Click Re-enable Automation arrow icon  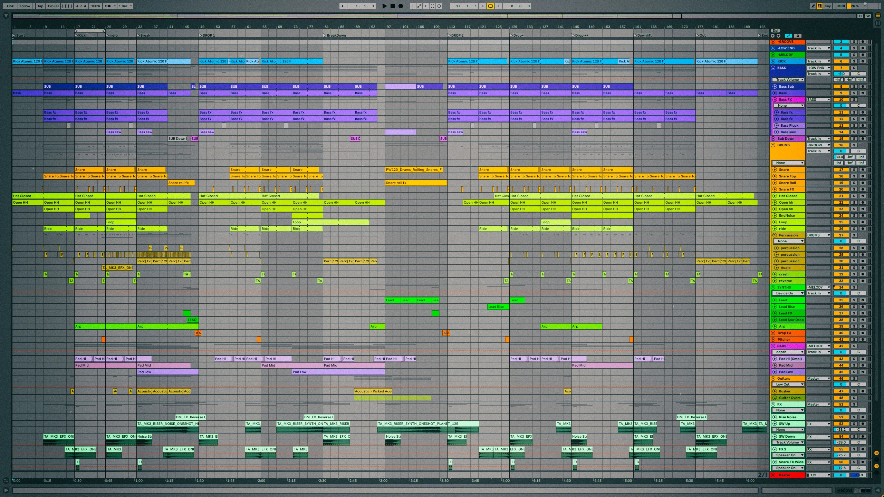click(x=426, y=6)
